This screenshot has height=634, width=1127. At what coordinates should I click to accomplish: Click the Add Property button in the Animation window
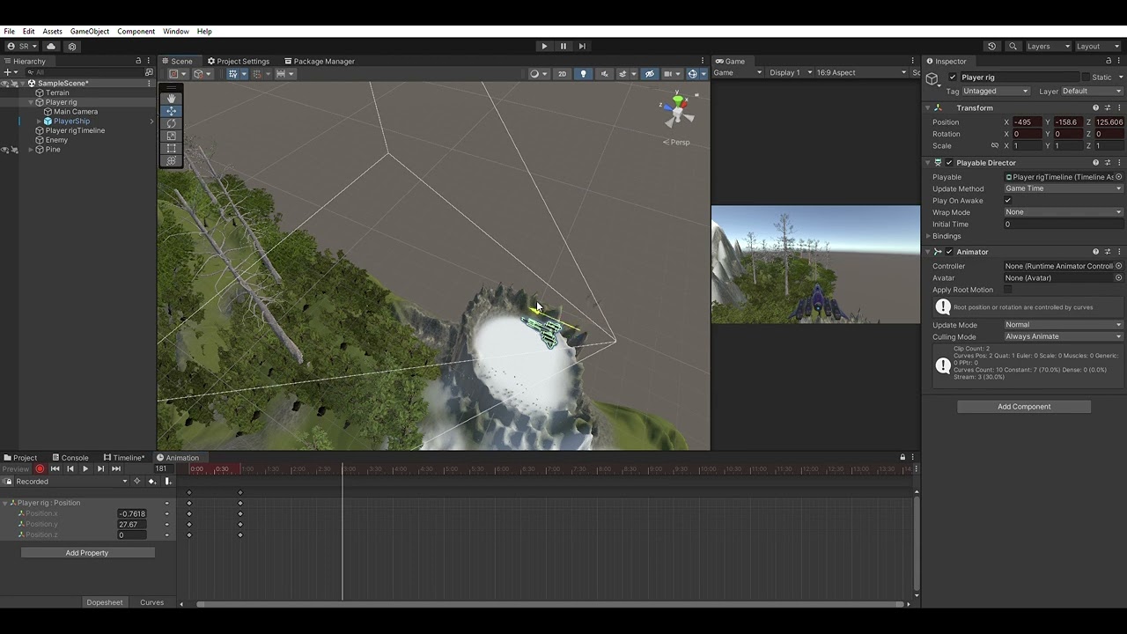click(x=87, y=552)
